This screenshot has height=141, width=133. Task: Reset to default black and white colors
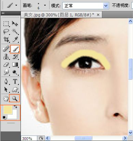(4, 117)
